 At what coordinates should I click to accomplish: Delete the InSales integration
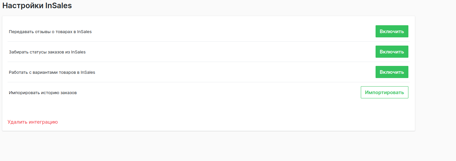click(33, 122)
